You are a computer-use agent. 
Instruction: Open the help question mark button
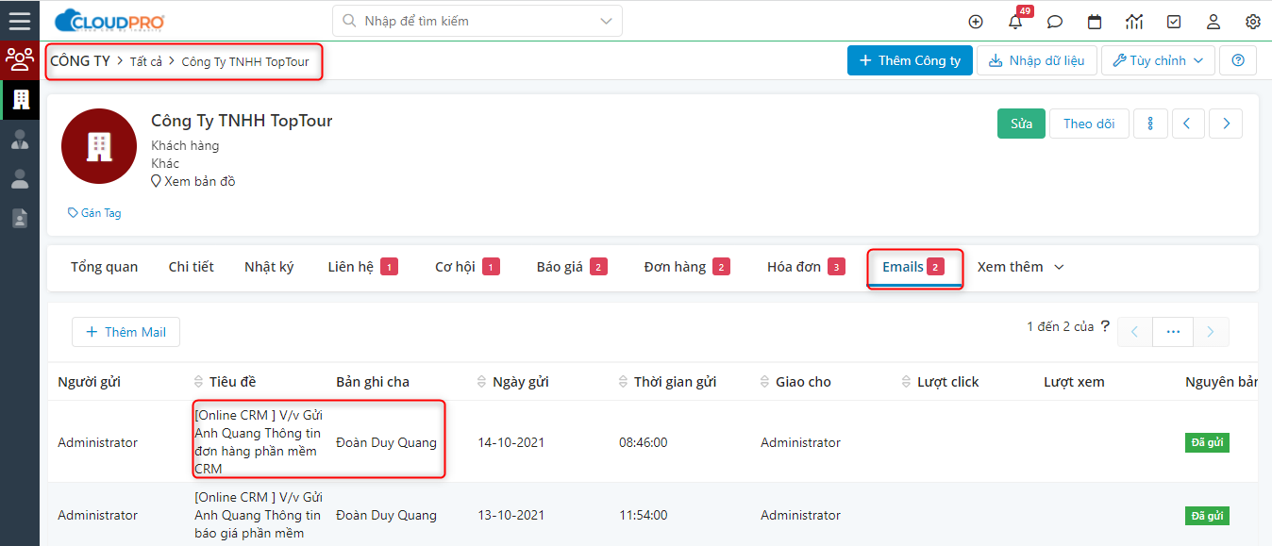[x=1238, y=60]
